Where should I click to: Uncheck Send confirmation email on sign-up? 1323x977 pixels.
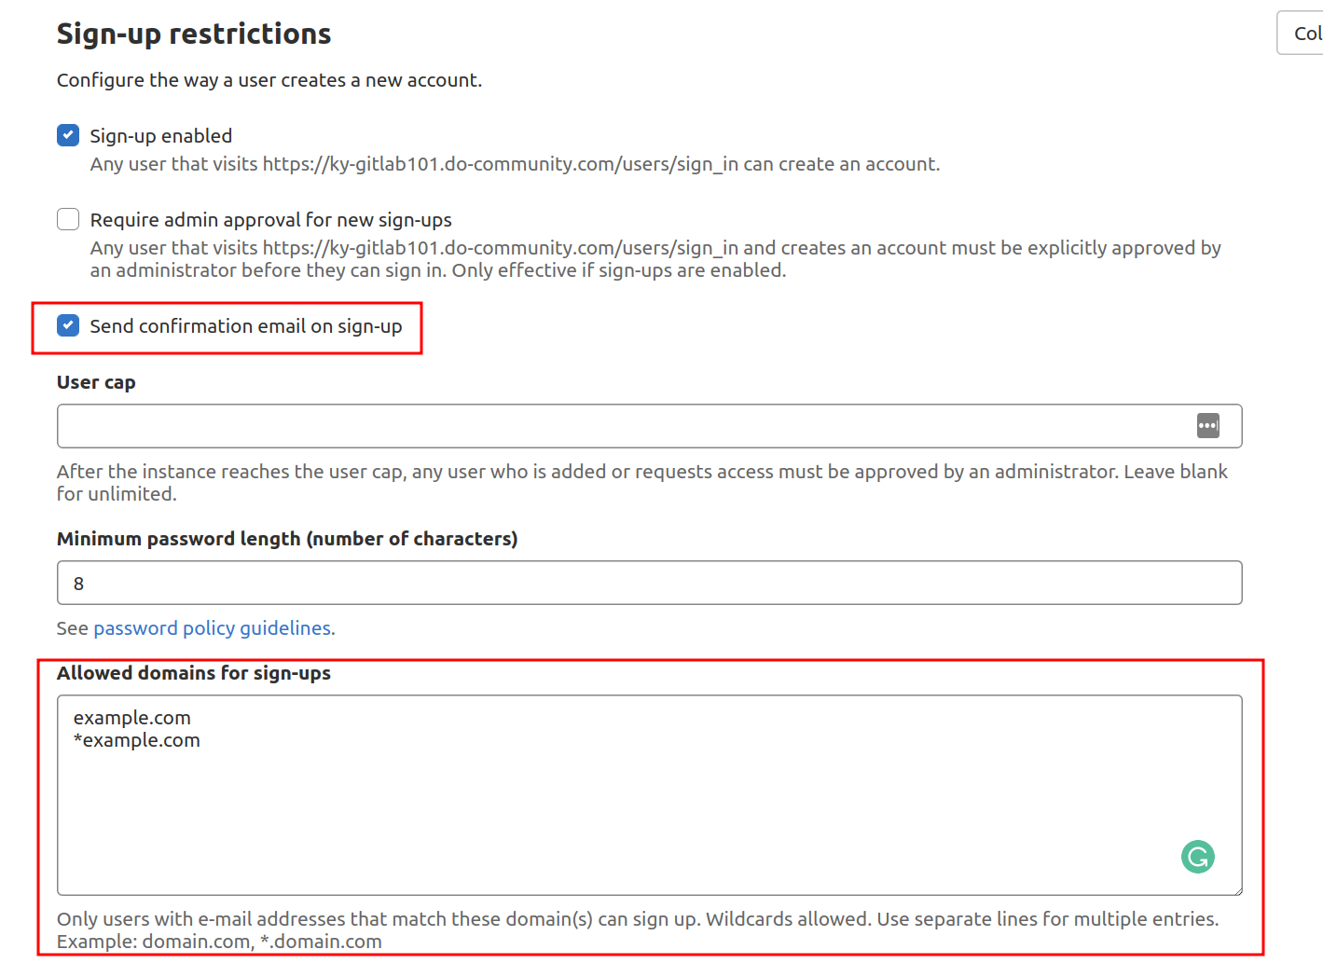[x=67, y=325]
